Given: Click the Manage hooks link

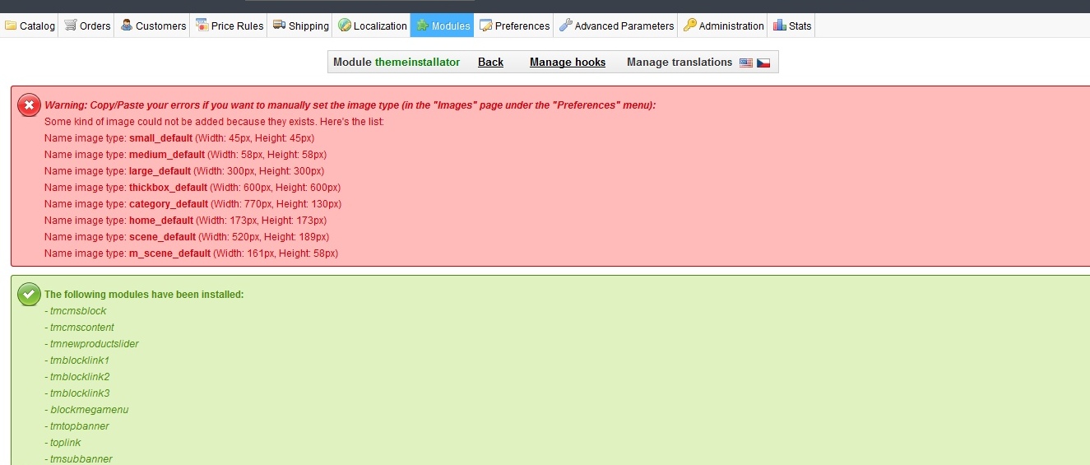Looking at the screenshot, I should [x=568, y=63].
